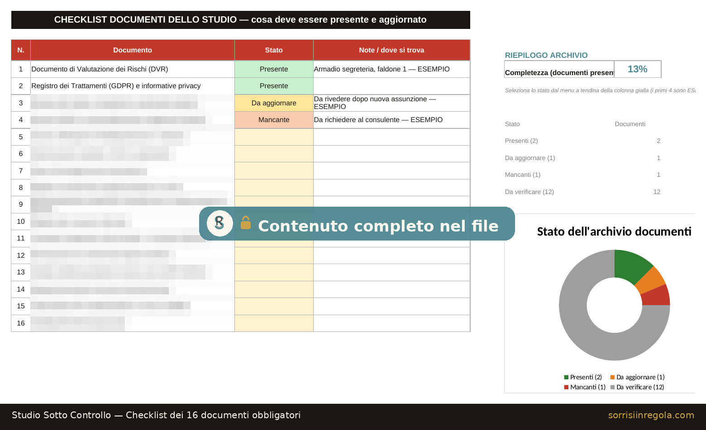
Task: Click the Documento column header
Action: (133, 50)
